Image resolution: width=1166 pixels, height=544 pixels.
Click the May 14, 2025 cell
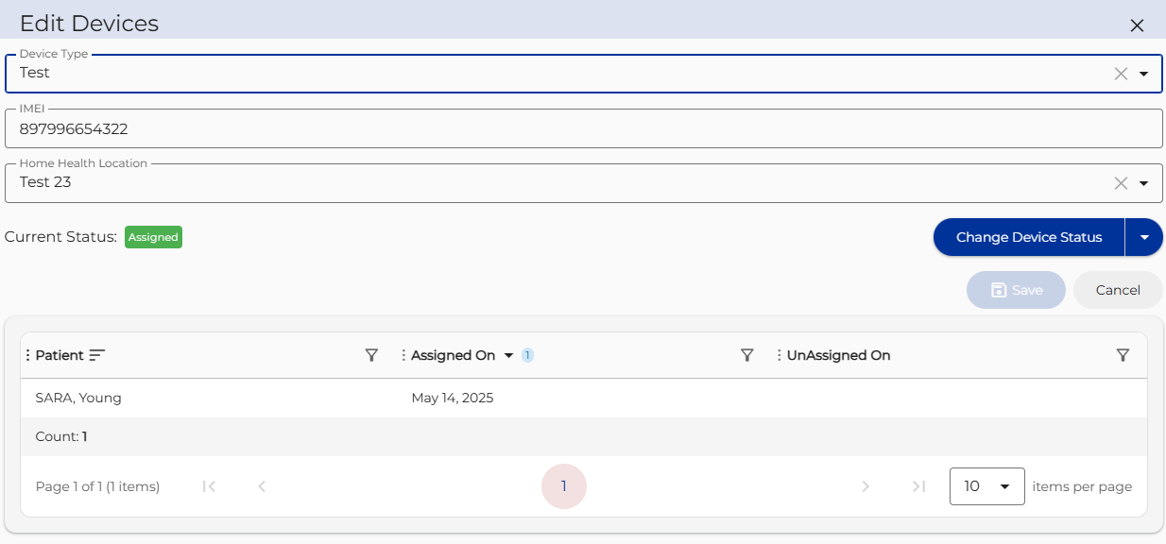click(x=453, y=398)
